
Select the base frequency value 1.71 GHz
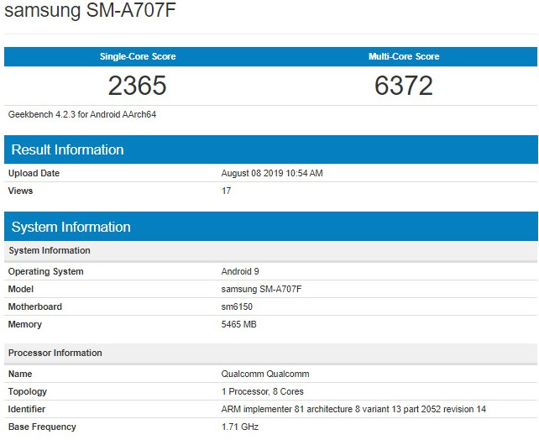pyautogui.click(x=240, y=427)
